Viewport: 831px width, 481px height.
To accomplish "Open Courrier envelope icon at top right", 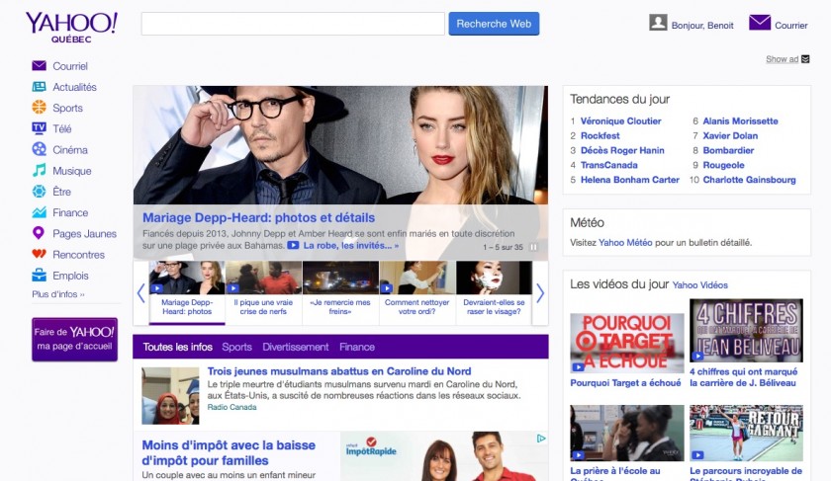I will tap(760, 23).
